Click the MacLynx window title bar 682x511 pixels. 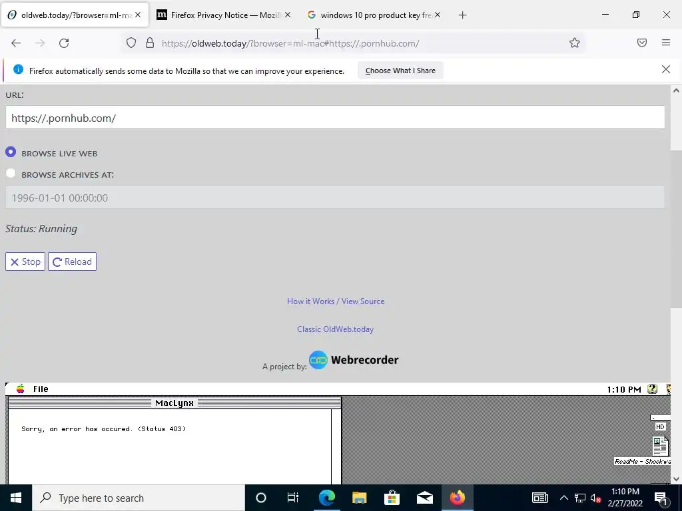[174, 403]
